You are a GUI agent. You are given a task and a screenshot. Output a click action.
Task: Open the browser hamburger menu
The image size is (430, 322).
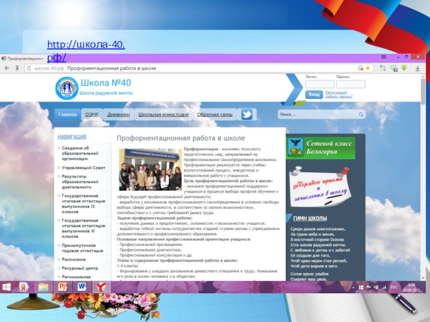coord(384,57)
